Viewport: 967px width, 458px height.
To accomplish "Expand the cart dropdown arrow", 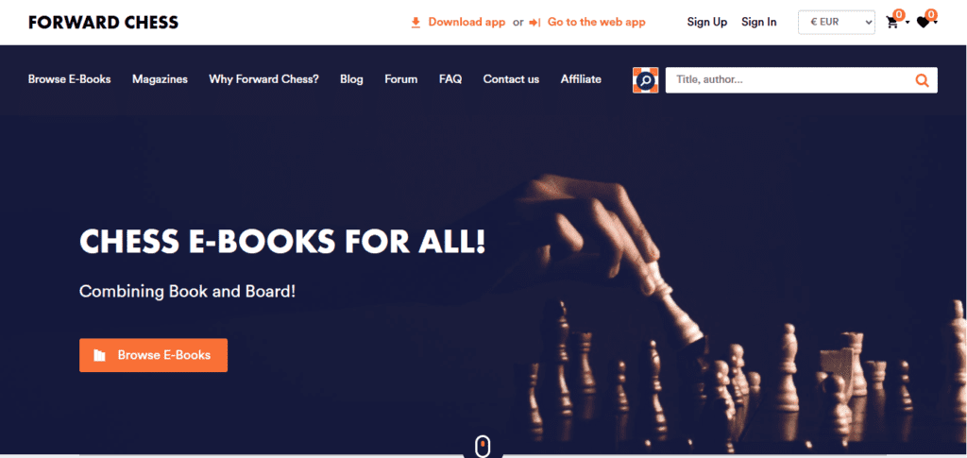I will coord(908,24).
